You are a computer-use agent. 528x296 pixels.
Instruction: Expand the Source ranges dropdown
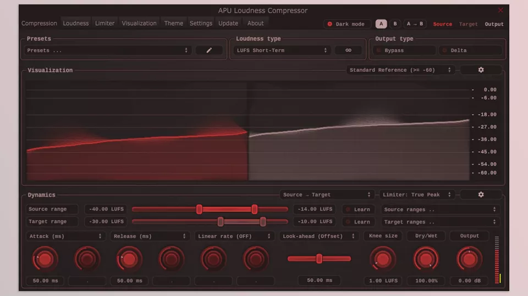(x=440, y=209)
